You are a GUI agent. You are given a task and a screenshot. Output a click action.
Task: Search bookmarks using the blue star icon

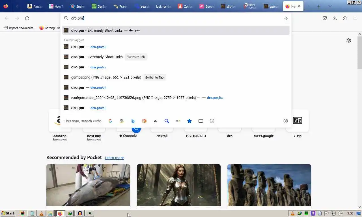[x=189, y=121]
